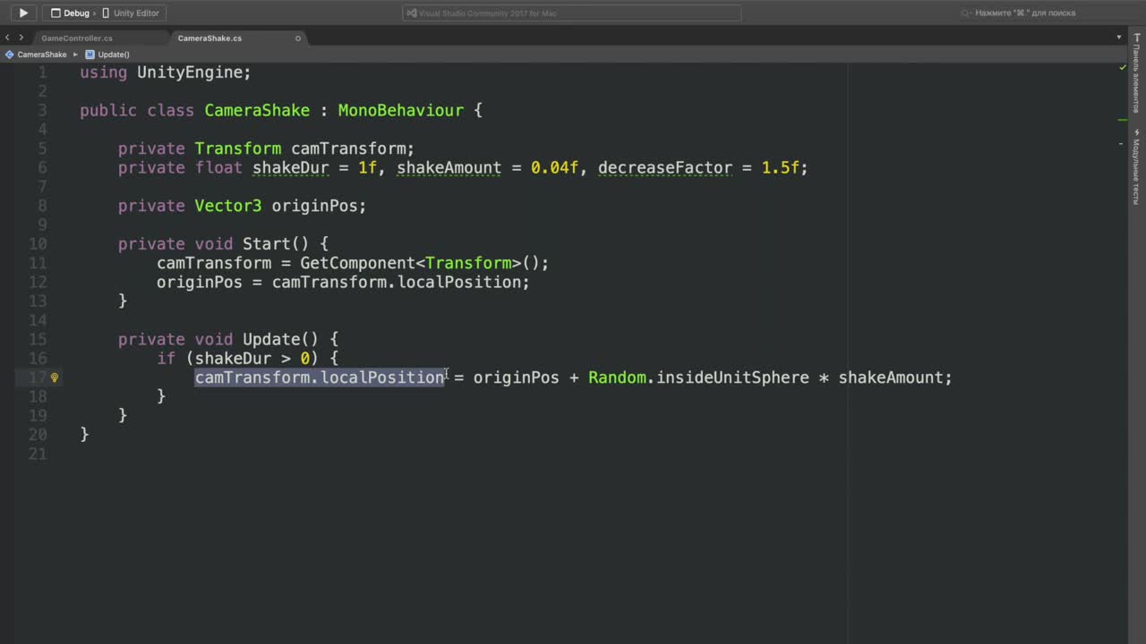1146x644 pixels.
Task: Open the Debug configuration selector
Action: click(71, 13)
